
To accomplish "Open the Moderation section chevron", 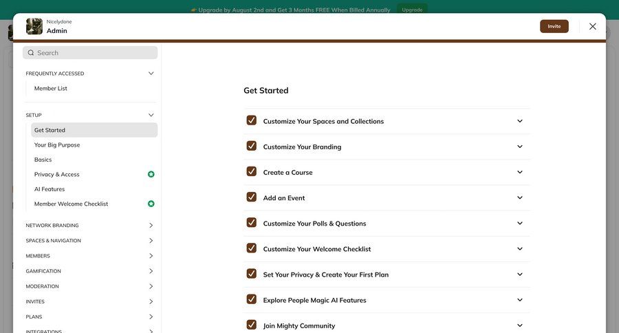I will (x=151, y=286).
